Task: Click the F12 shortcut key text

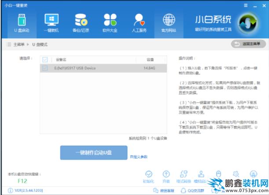Action: pos(22,181)
